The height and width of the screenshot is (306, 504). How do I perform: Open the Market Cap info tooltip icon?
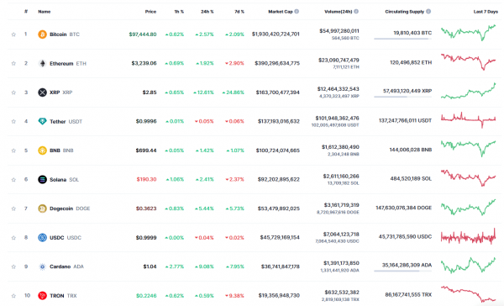click(297, 11)
